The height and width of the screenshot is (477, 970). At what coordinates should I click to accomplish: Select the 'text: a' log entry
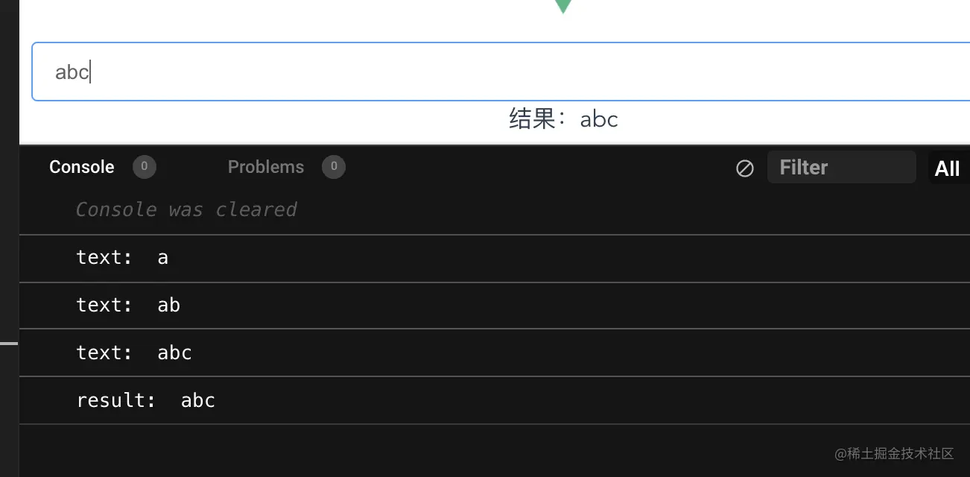tap(495, 259)
